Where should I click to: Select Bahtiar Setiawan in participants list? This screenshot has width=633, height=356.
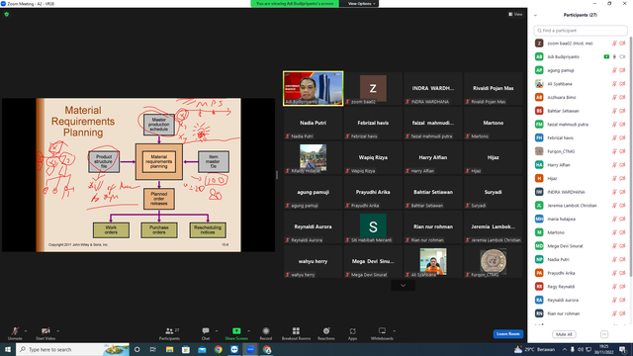(581, 111)
